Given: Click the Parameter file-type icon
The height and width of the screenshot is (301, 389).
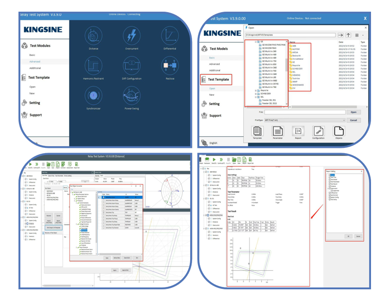Looking at the screenshot, I should coord(278,131).
